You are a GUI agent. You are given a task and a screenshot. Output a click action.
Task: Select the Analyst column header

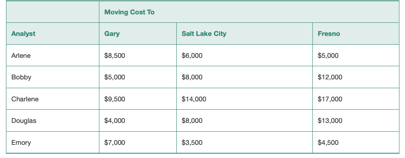click(23, 34)
